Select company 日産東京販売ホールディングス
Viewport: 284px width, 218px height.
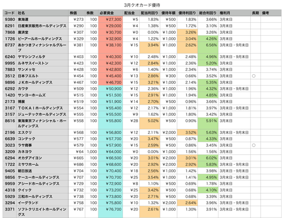click(x=42, y=26)
